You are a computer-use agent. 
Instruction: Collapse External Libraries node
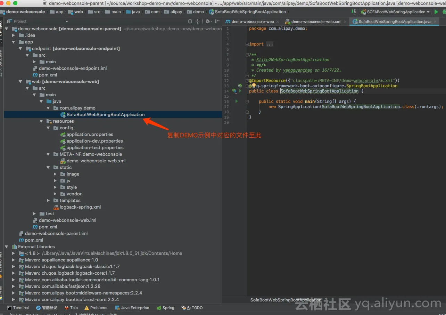(7, 247)
